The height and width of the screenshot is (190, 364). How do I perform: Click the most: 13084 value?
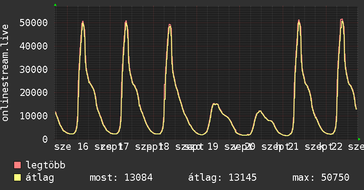tap(121, 178)
